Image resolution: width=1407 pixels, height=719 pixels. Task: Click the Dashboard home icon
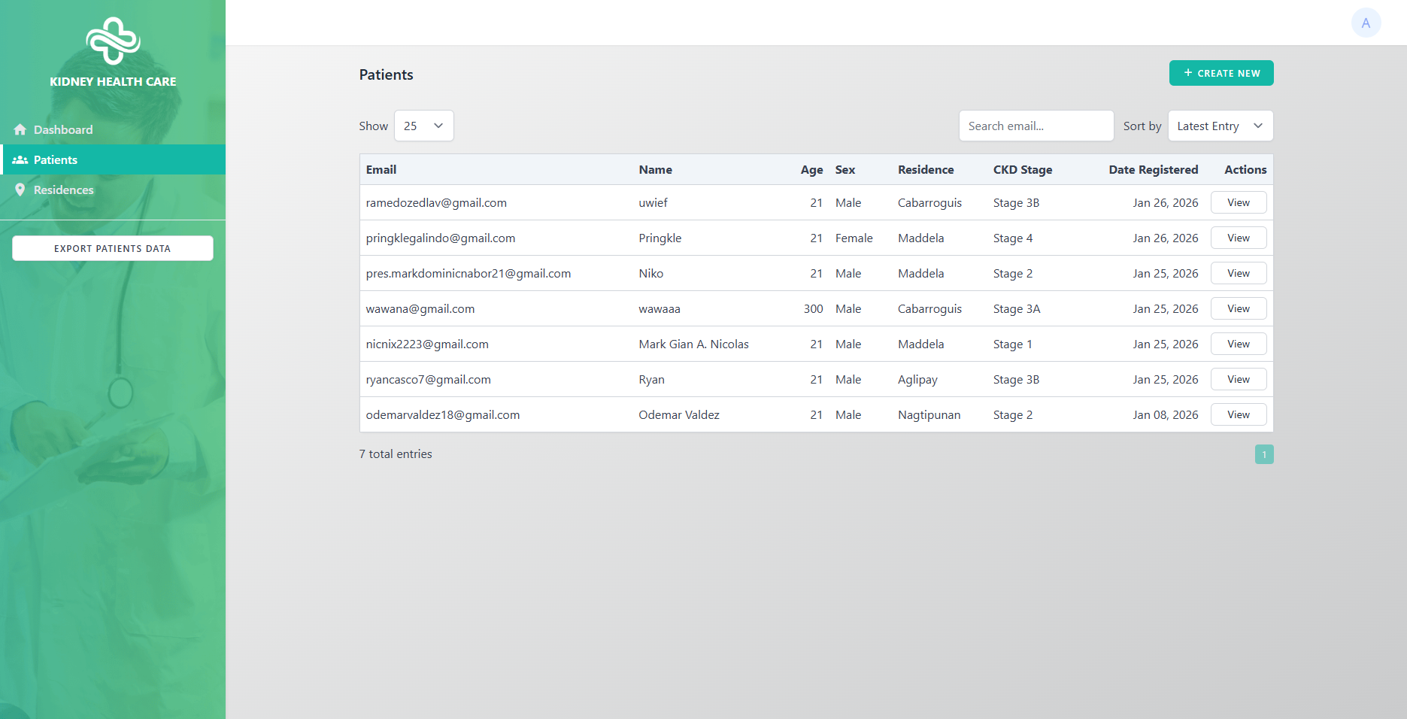coord(20,129)
